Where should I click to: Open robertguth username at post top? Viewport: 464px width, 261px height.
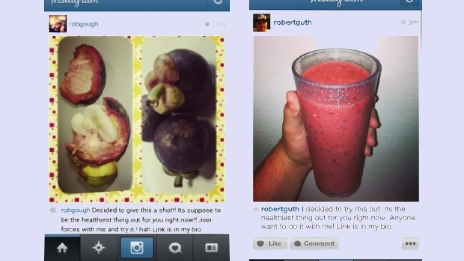tap(293, 22)
